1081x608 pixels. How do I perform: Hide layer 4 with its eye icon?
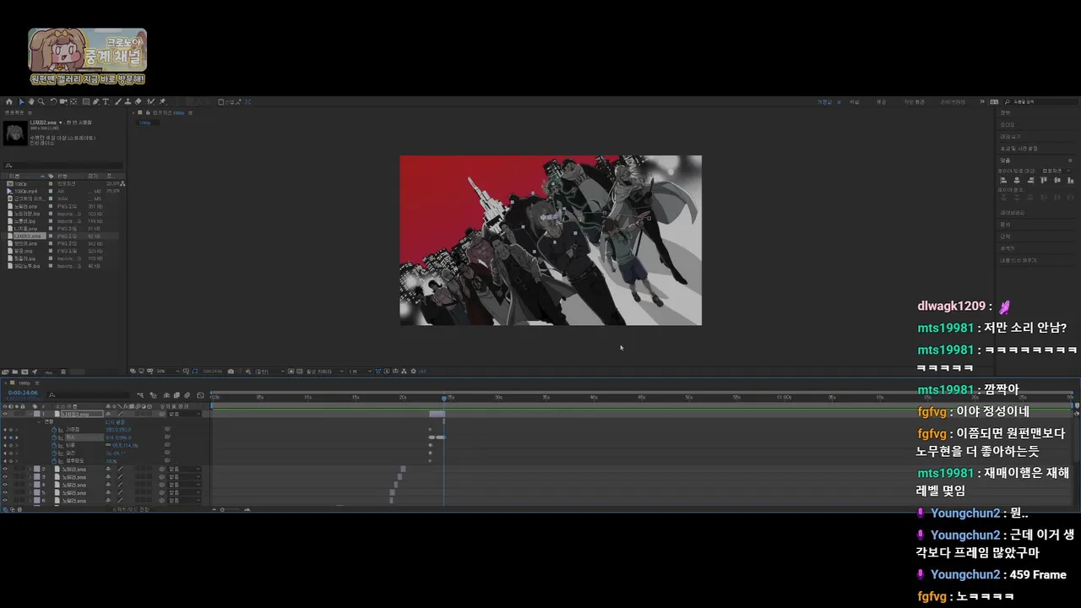pyautogui.click(x=5, y=485)
